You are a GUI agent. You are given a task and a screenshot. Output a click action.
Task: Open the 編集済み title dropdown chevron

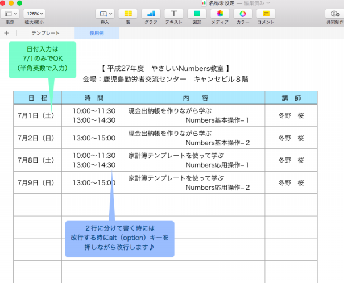tap(268, 3)
